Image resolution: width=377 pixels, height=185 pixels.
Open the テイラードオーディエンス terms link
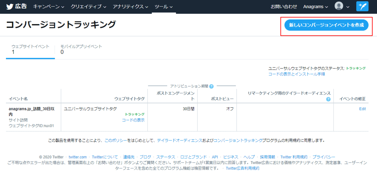[x=180, y=140]
